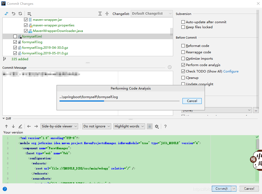Open the Default Changelist dropdown
Image resolution: width=262 pixels, height=194 pixels.
[152, 14]
